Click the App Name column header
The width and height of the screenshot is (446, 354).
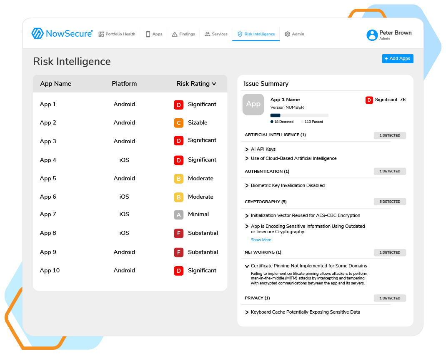(56, 84)
